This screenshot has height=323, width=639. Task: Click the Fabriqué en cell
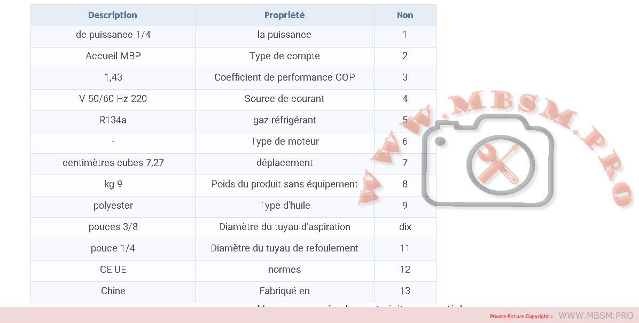[x=284, y=291]
